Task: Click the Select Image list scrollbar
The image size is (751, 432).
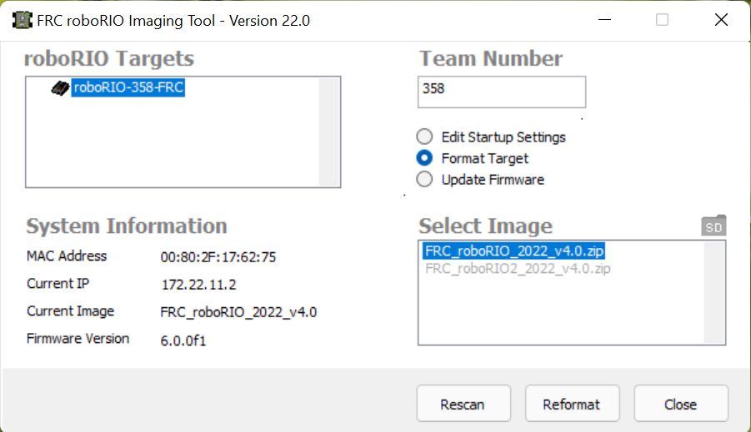Action: tap(714, 292)
